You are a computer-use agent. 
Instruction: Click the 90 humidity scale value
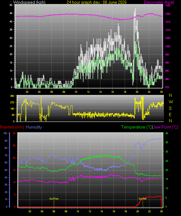pos(6,141)
